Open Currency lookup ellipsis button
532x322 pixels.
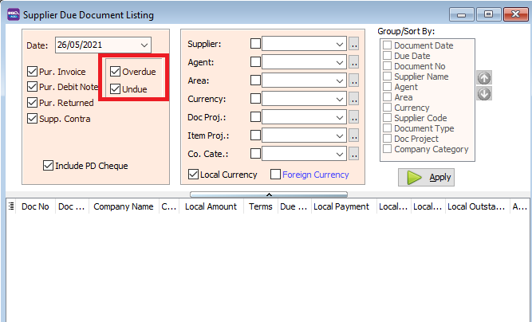pyautogui.click(x=353, y=99)
